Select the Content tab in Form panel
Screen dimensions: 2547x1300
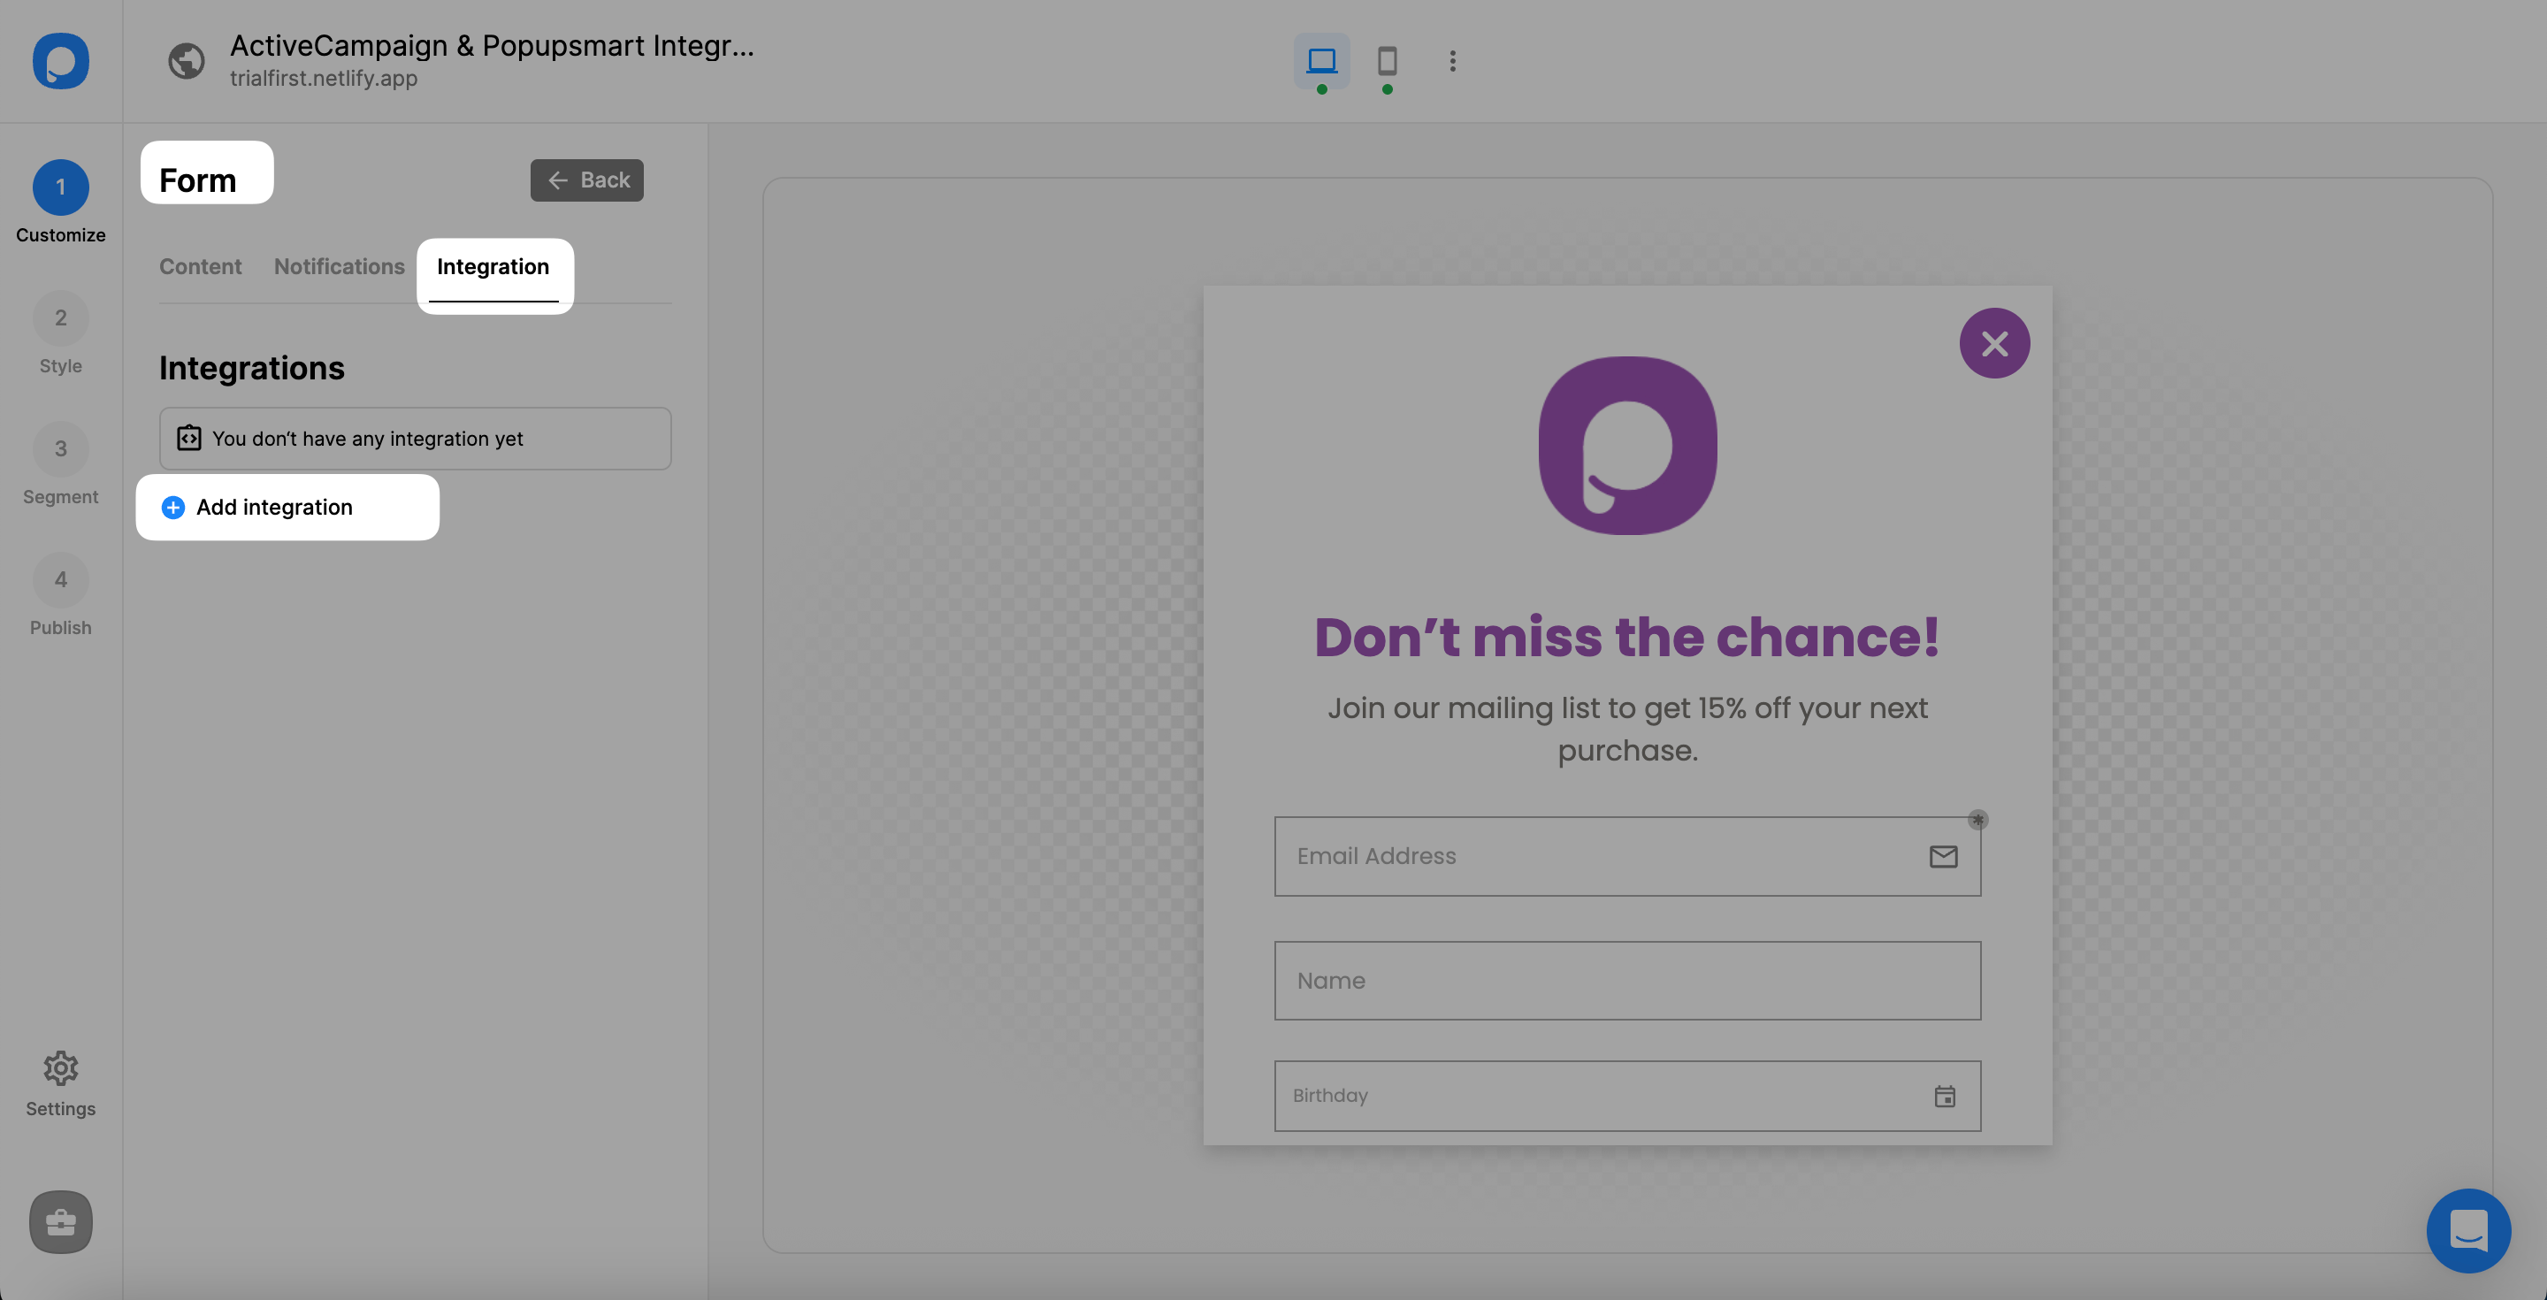[199, 267]
